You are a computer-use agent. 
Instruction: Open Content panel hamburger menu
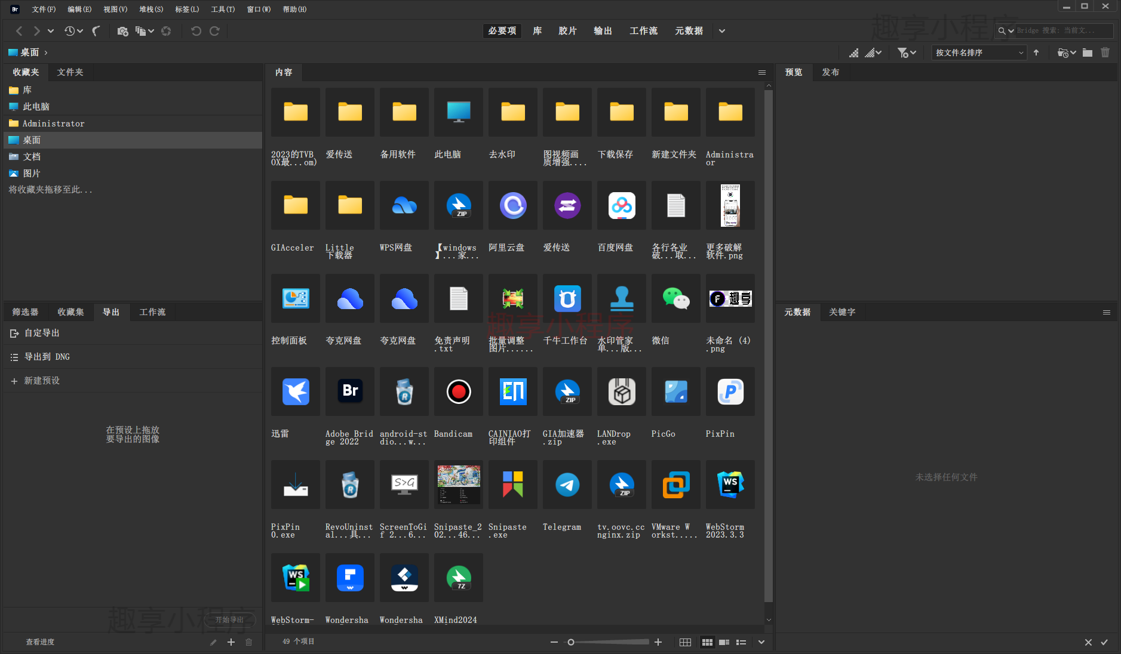click(x=762, y=72)
